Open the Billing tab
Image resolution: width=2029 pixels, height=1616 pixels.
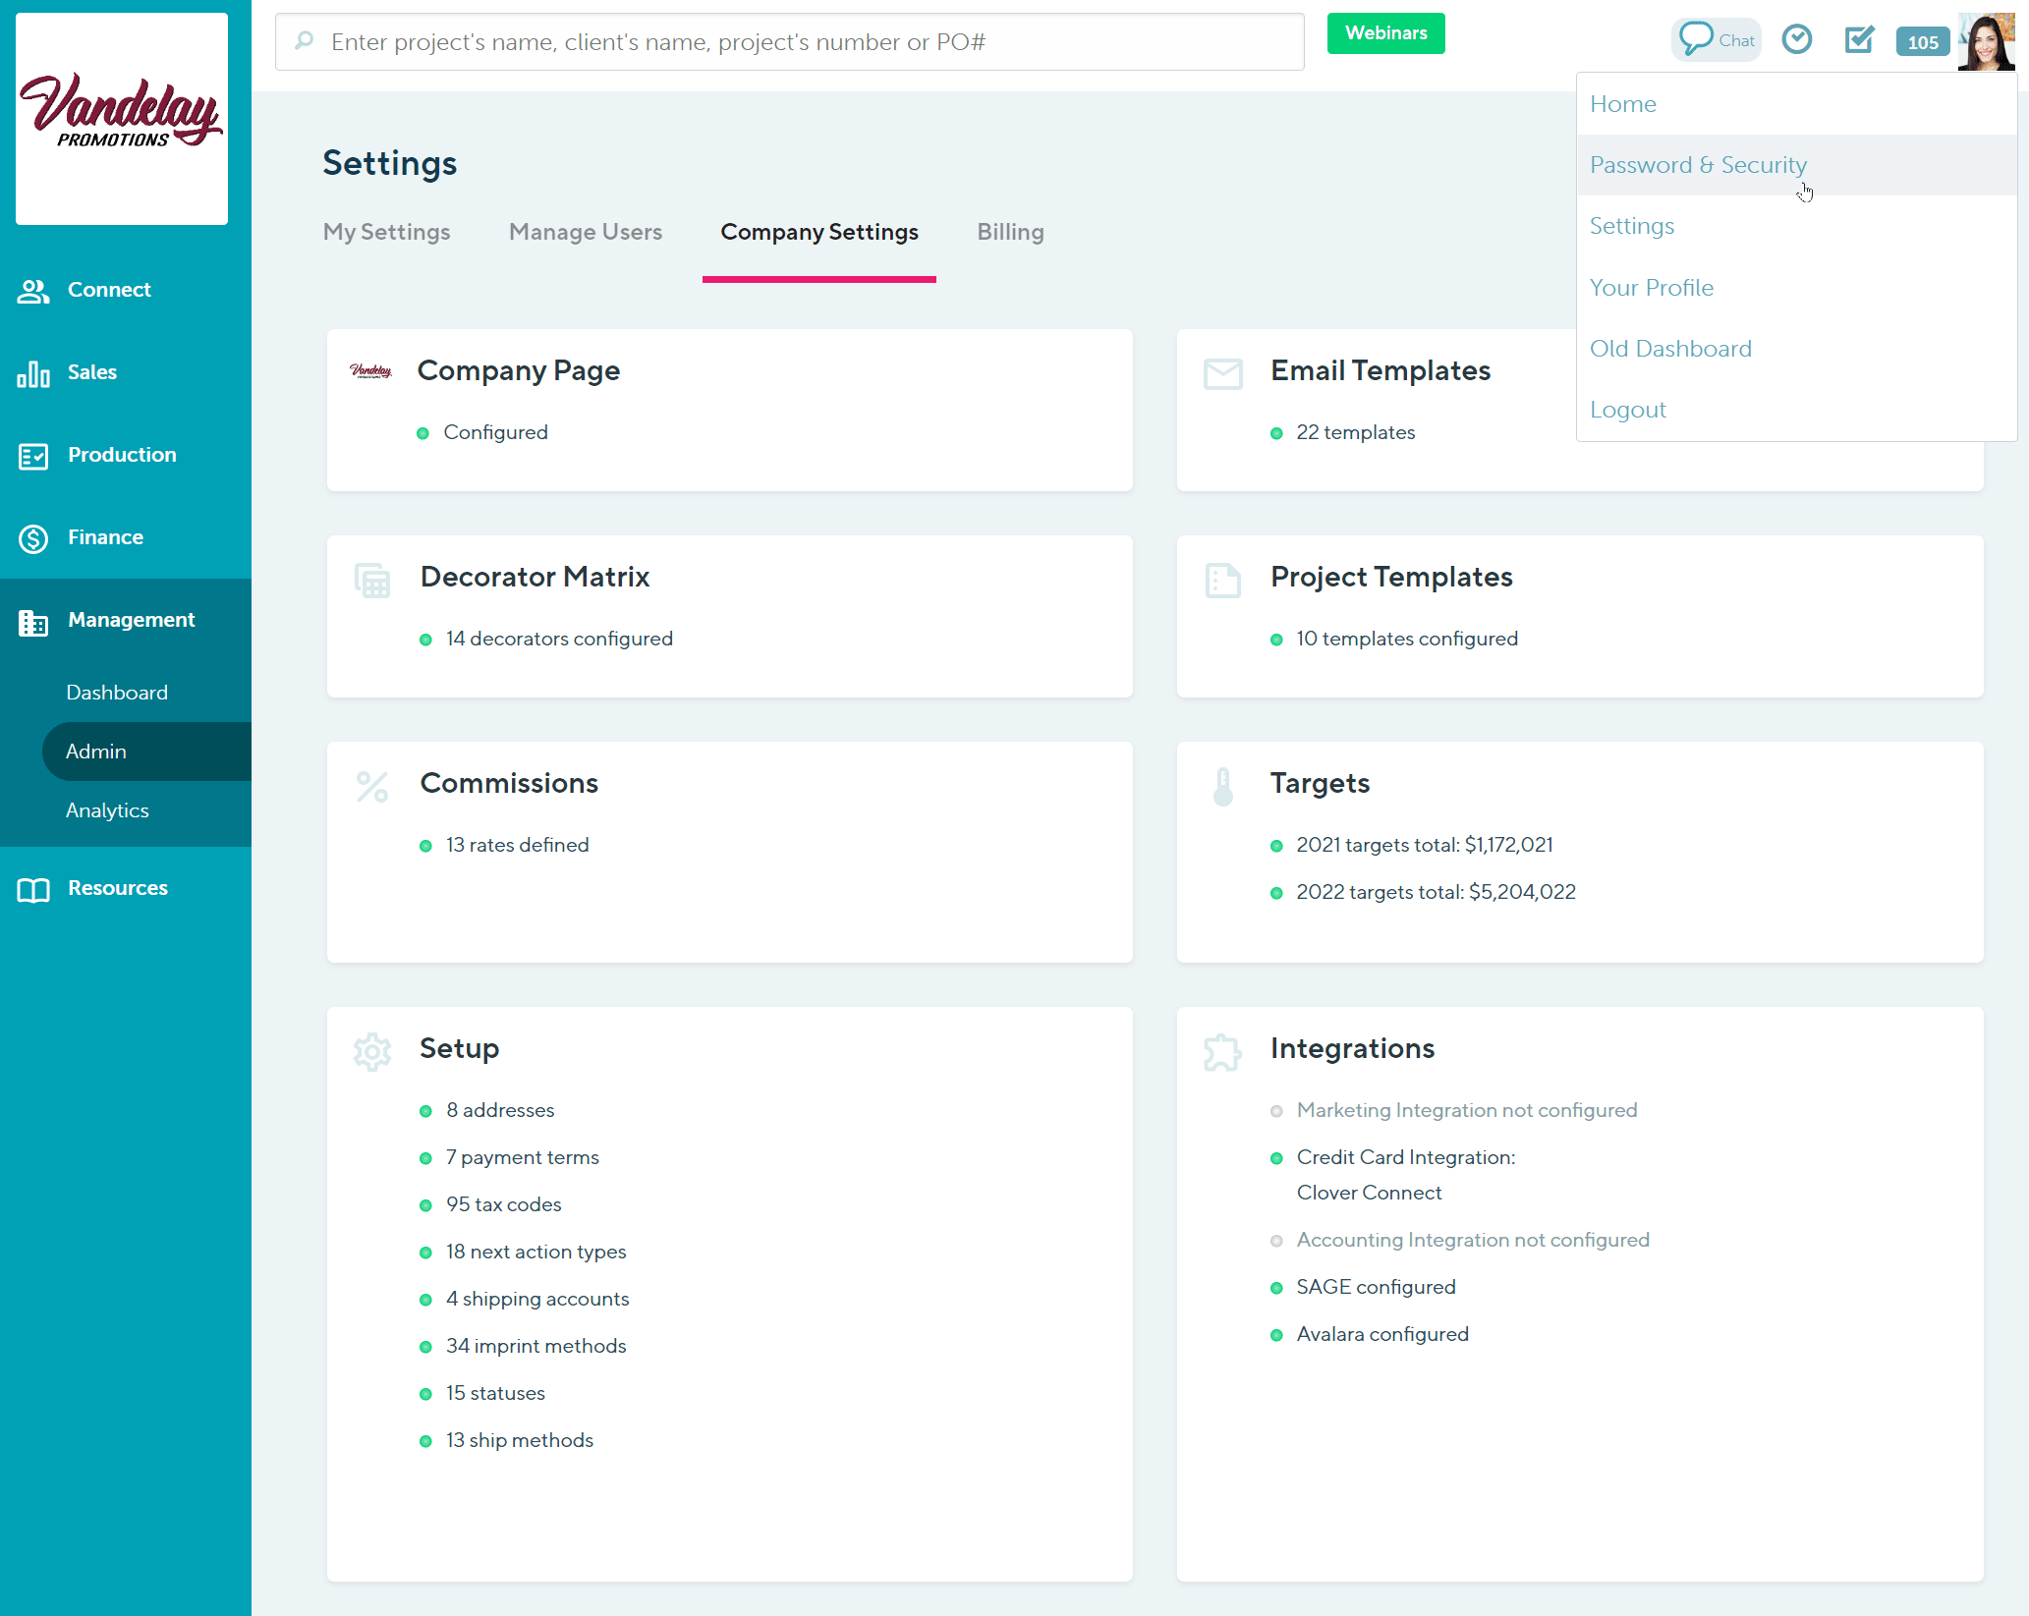point(1010,232)
